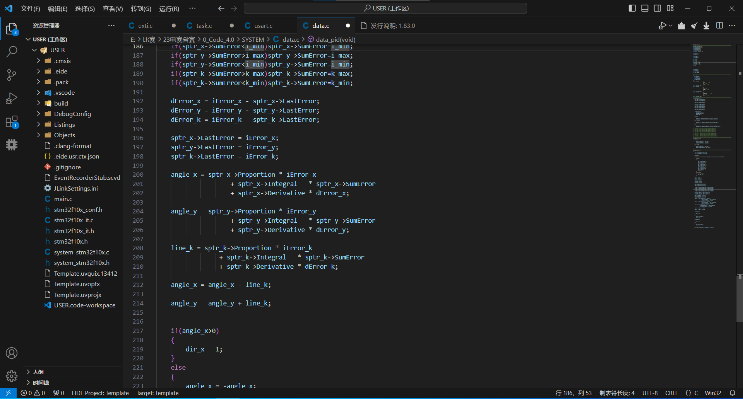Switch to the usart.c tab
The image size is (743, 399).
(x=263, y=26)
